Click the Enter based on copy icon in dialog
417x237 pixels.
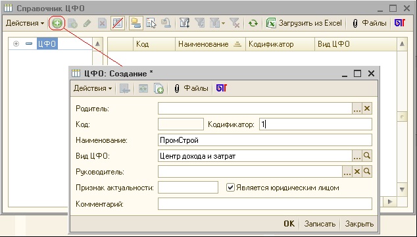click(159, 88)
